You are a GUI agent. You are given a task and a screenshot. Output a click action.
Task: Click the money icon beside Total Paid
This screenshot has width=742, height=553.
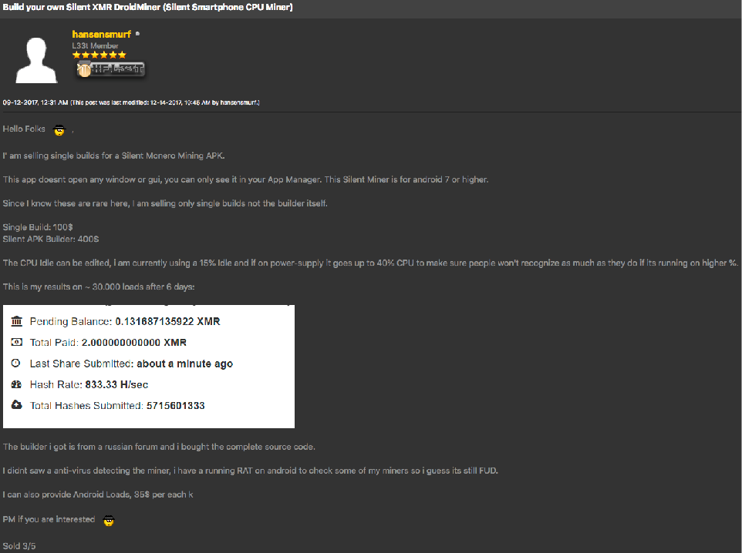click(x=17, y=342)
